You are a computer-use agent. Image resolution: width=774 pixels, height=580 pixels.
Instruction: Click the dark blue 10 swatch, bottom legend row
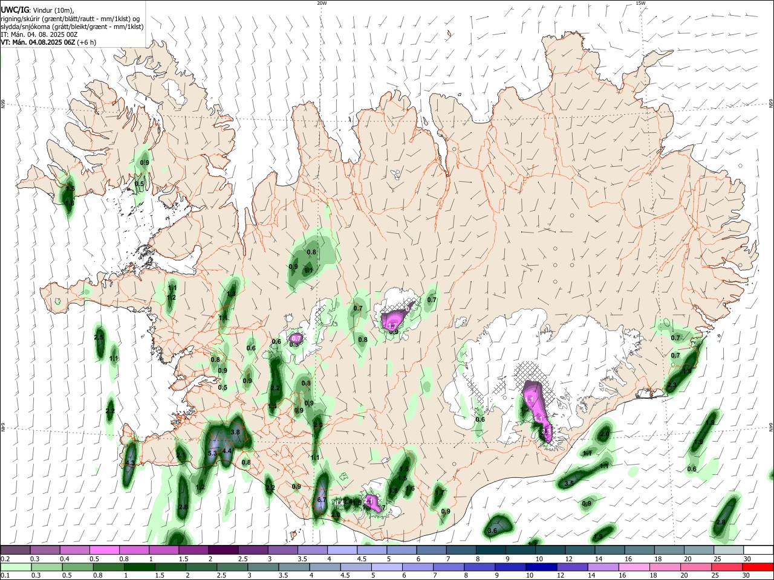(x=541, y=567)
